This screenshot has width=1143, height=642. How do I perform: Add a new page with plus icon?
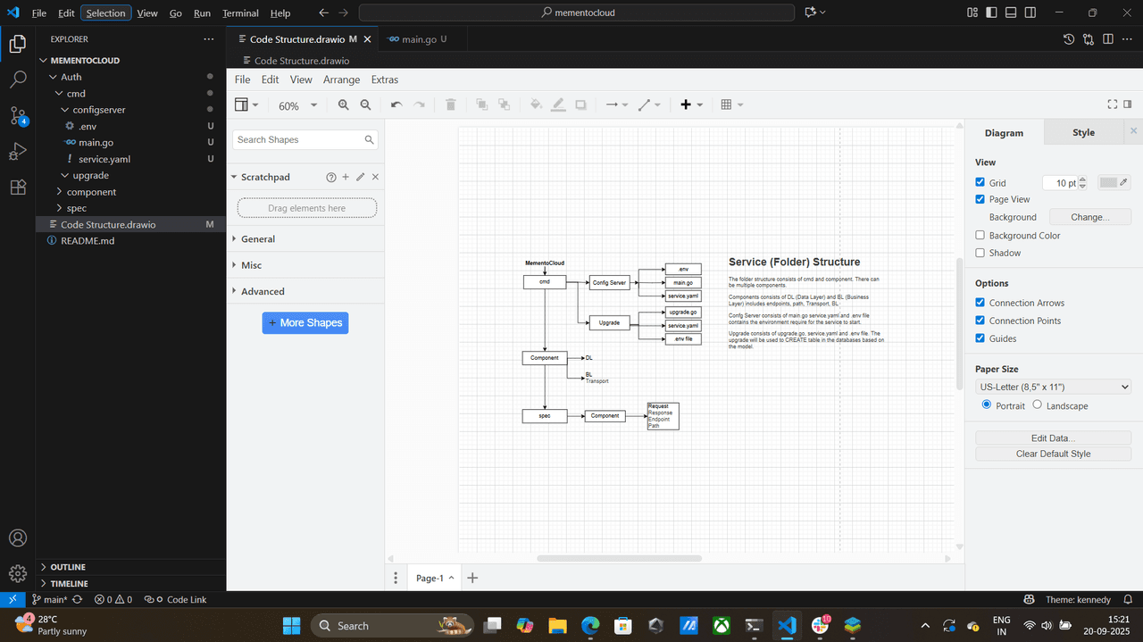tap(473, 578)
